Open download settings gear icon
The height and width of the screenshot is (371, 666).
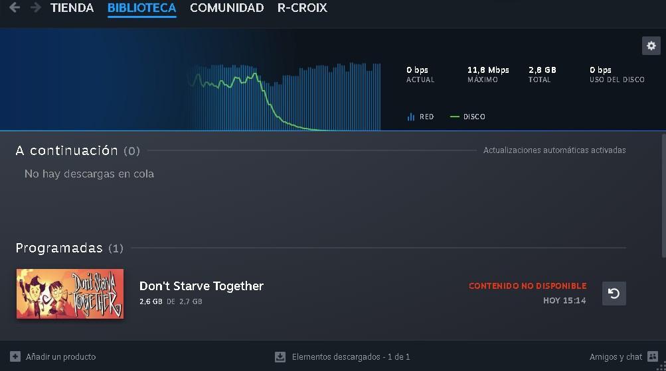pyautogui.click(x=651, y=46)
